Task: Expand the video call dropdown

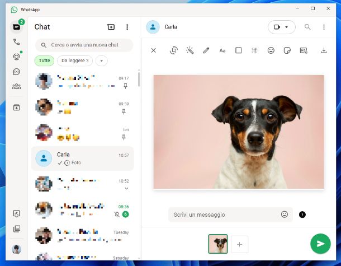Action: 287,27
